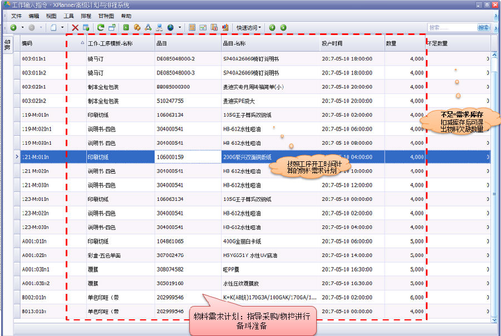Viewport: 501px width, 336px height.
Task: Click the 搜索 search button
Action: click(x=483, y=27)
